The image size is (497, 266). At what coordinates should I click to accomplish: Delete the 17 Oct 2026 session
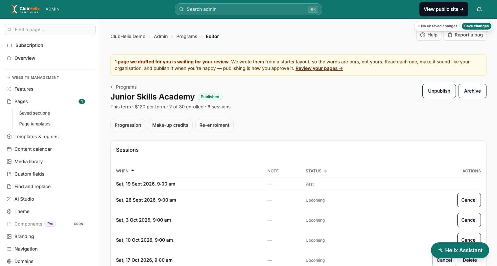470,260
